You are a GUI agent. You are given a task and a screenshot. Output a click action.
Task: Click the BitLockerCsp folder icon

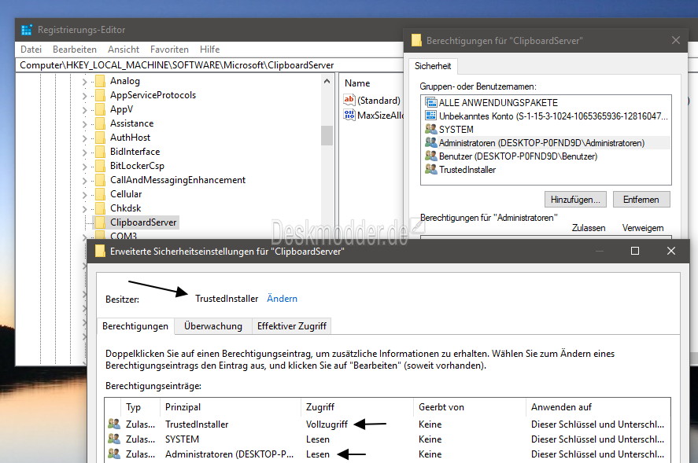point(101,166)
